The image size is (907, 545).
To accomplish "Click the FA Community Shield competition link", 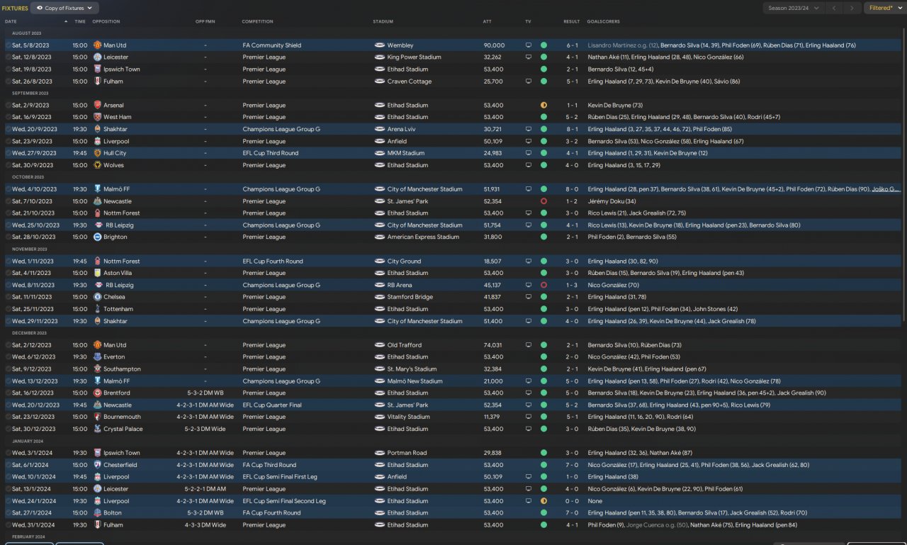I will tap(272, 45).
